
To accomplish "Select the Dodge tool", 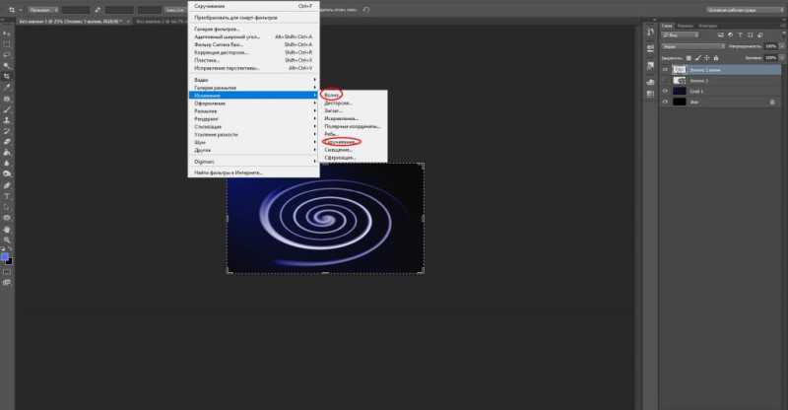I will (7, 174).
